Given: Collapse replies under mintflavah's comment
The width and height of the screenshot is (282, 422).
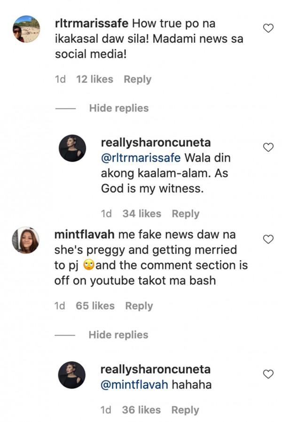Looking at the screenshot, I should [x=118, y=335].
